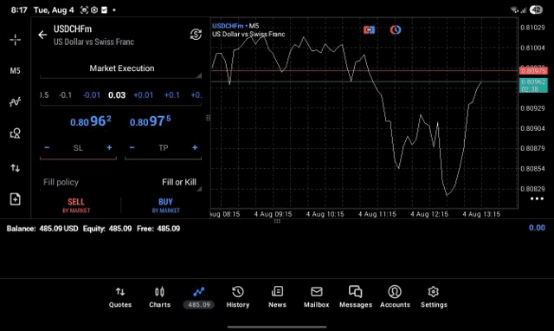554x331 pixels.
Task: Tap the symbol switch dollar icon
Action: (196, 35)
